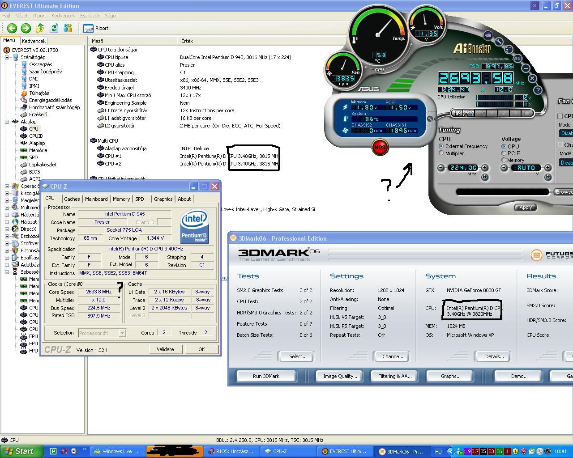
Task: Click Run 3DMark button
Action: (x=266, y=376)
